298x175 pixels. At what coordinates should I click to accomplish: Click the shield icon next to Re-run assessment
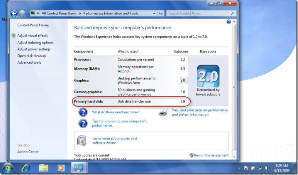coord(191,155)
